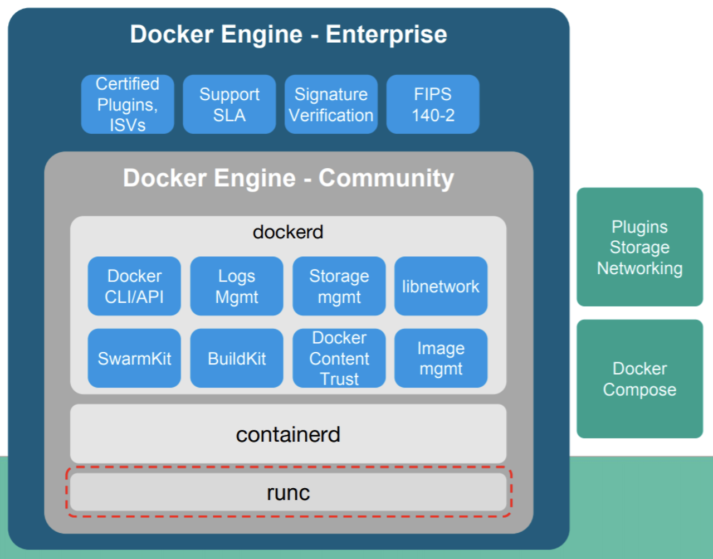713x559 pixels.
Task: Select the Support SLA box
Action: tap(229, 104)
